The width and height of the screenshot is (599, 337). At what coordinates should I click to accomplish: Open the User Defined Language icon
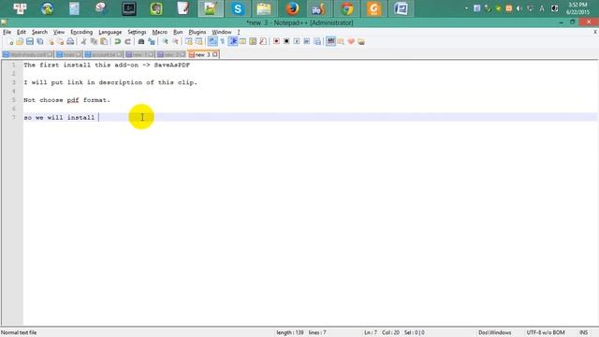click(242, 41)
